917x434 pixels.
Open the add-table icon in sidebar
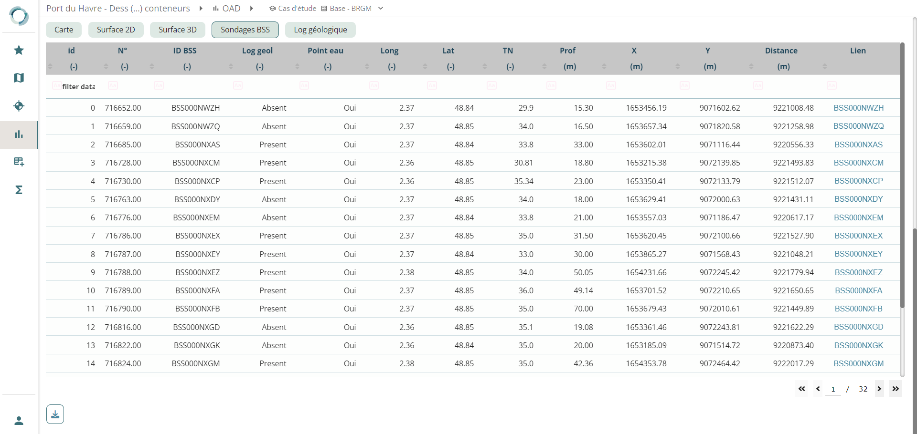pyautogui.click(x=19, y=162)
